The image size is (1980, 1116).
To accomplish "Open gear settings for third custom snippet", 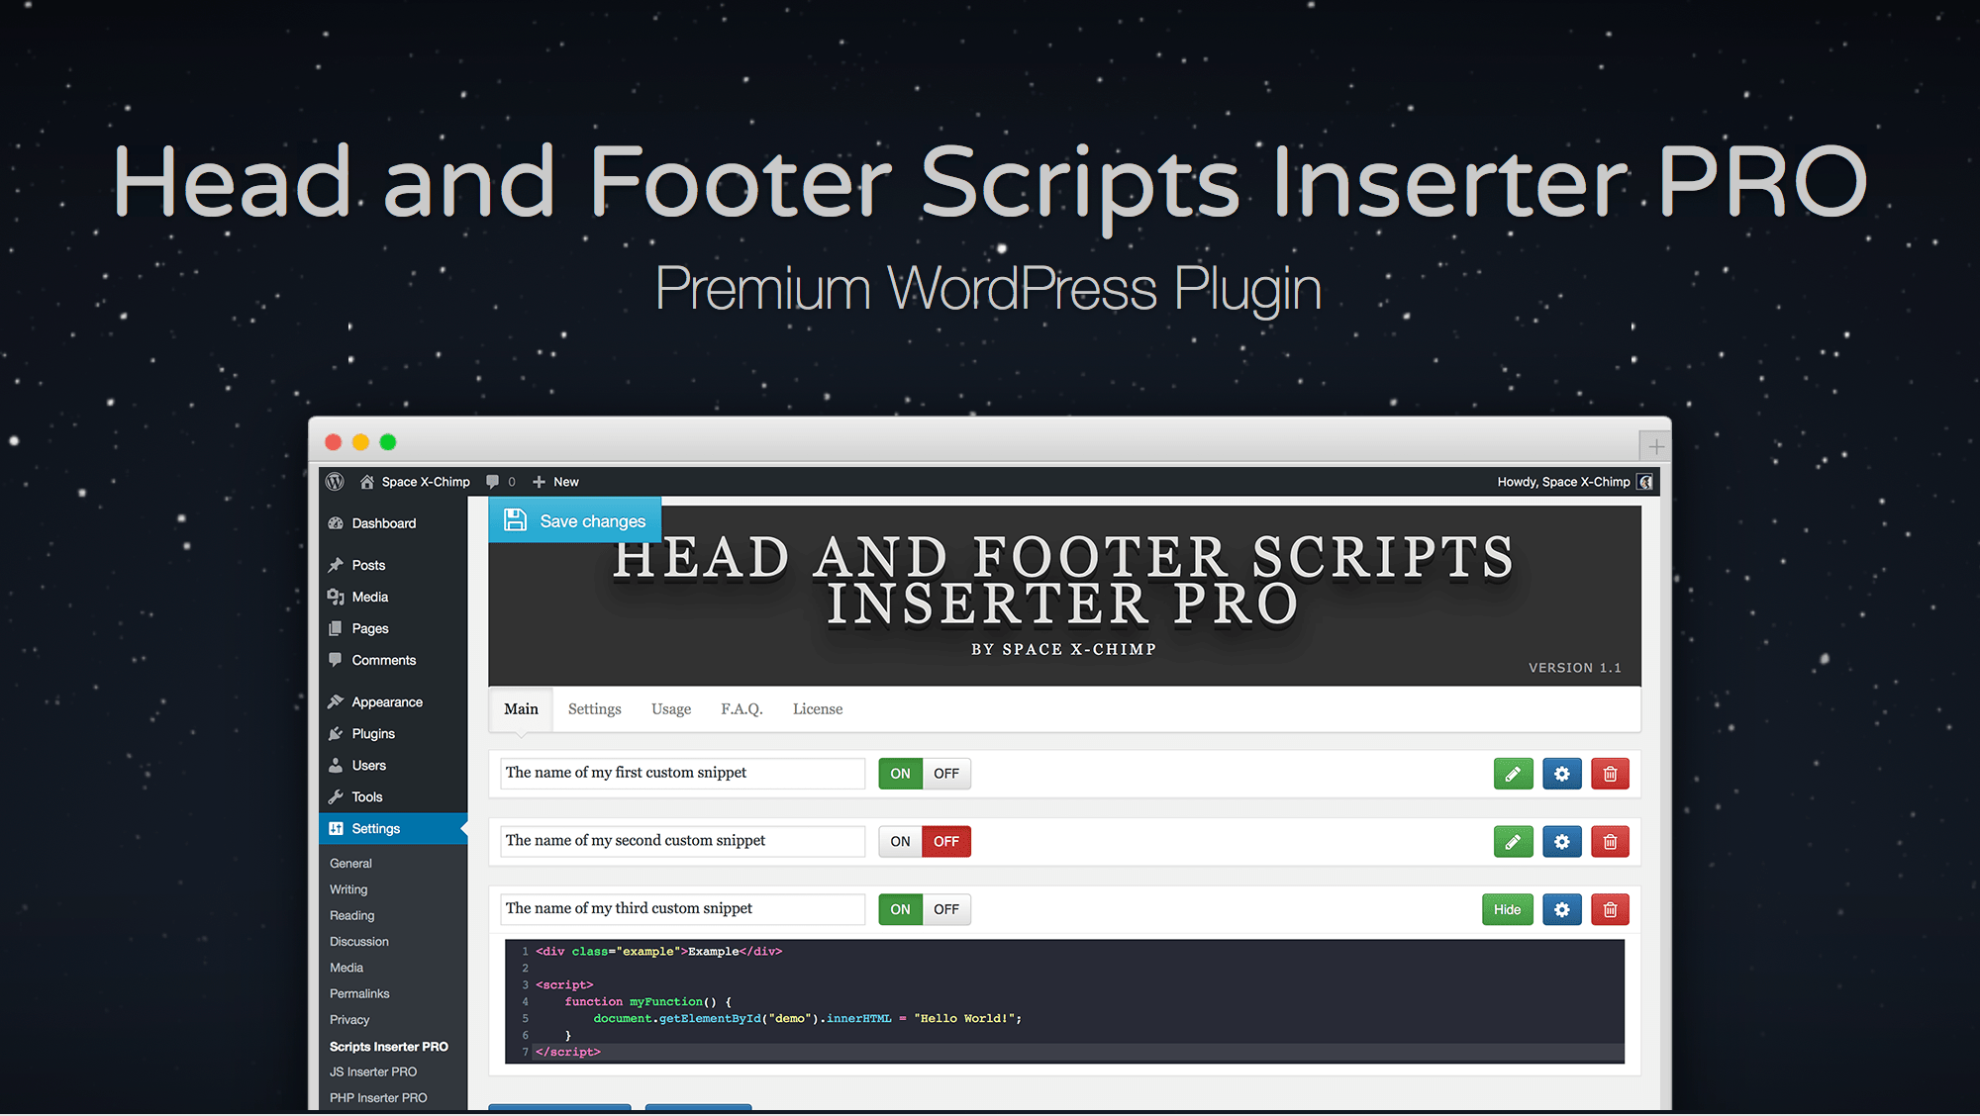I will (x=1561, y=909).
